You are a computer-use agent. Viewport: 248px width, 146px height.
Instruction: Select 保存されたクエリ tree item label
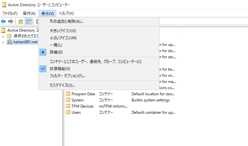click(26, 36)
